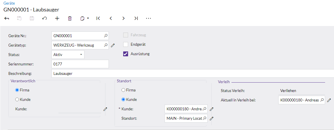This screenshot has height=130, width=334.
Task: Enable the Endgerät checkbox
Action: click(126, 44)
